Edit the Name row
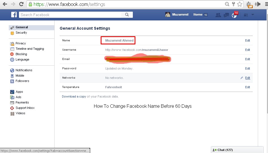The height and width of the screenshot is (153, 268). 247,40
